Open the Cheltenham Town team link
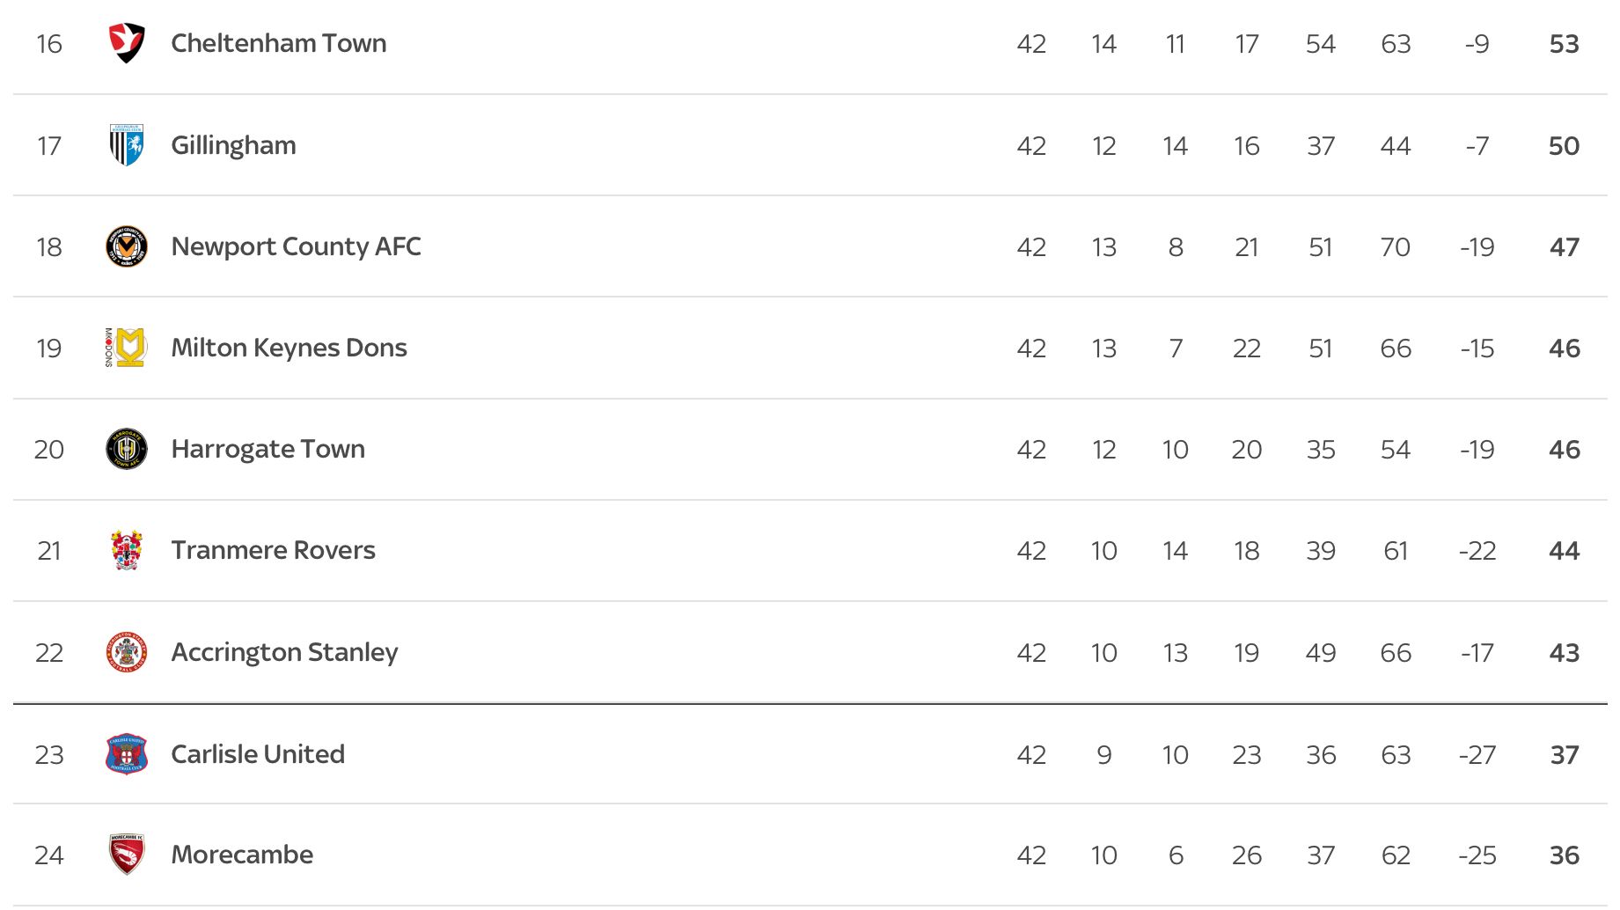1620x910 pixels. (x=279, y=43)
